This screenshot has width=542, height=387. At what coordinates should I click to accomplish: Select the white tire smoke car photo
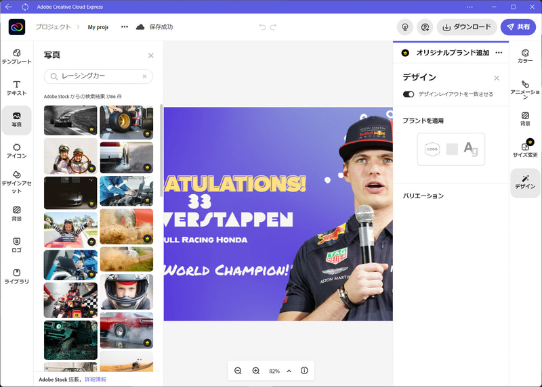tap(127, 158)
